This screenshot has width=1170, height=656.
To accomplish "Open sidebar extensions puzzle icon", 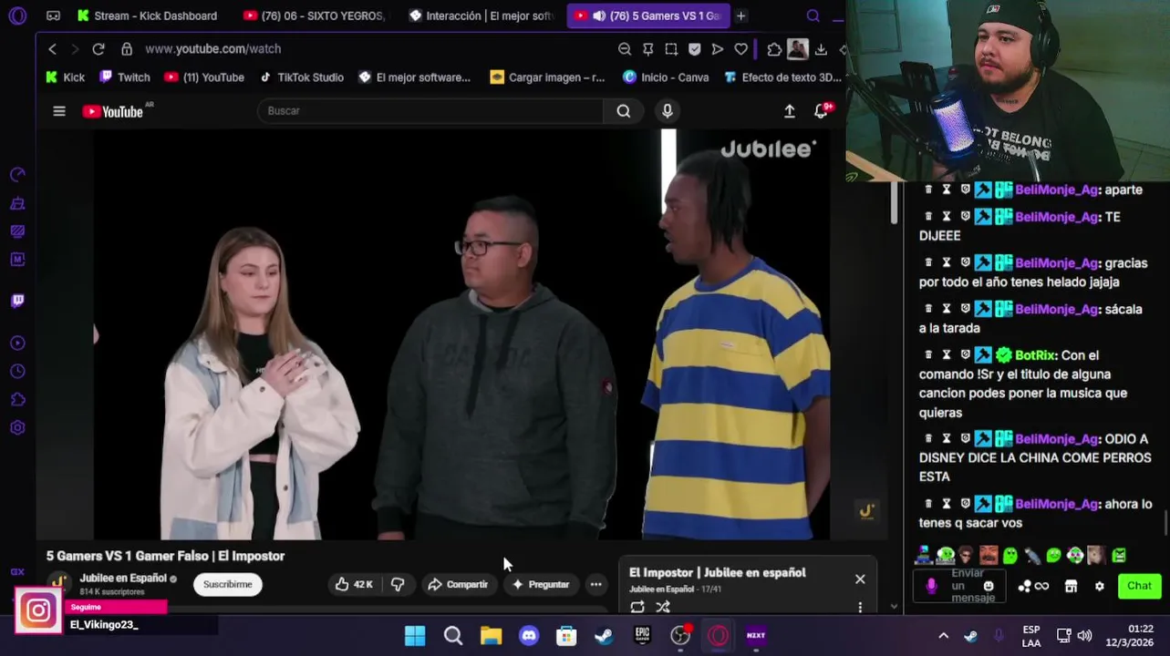I will click(17, 399).
